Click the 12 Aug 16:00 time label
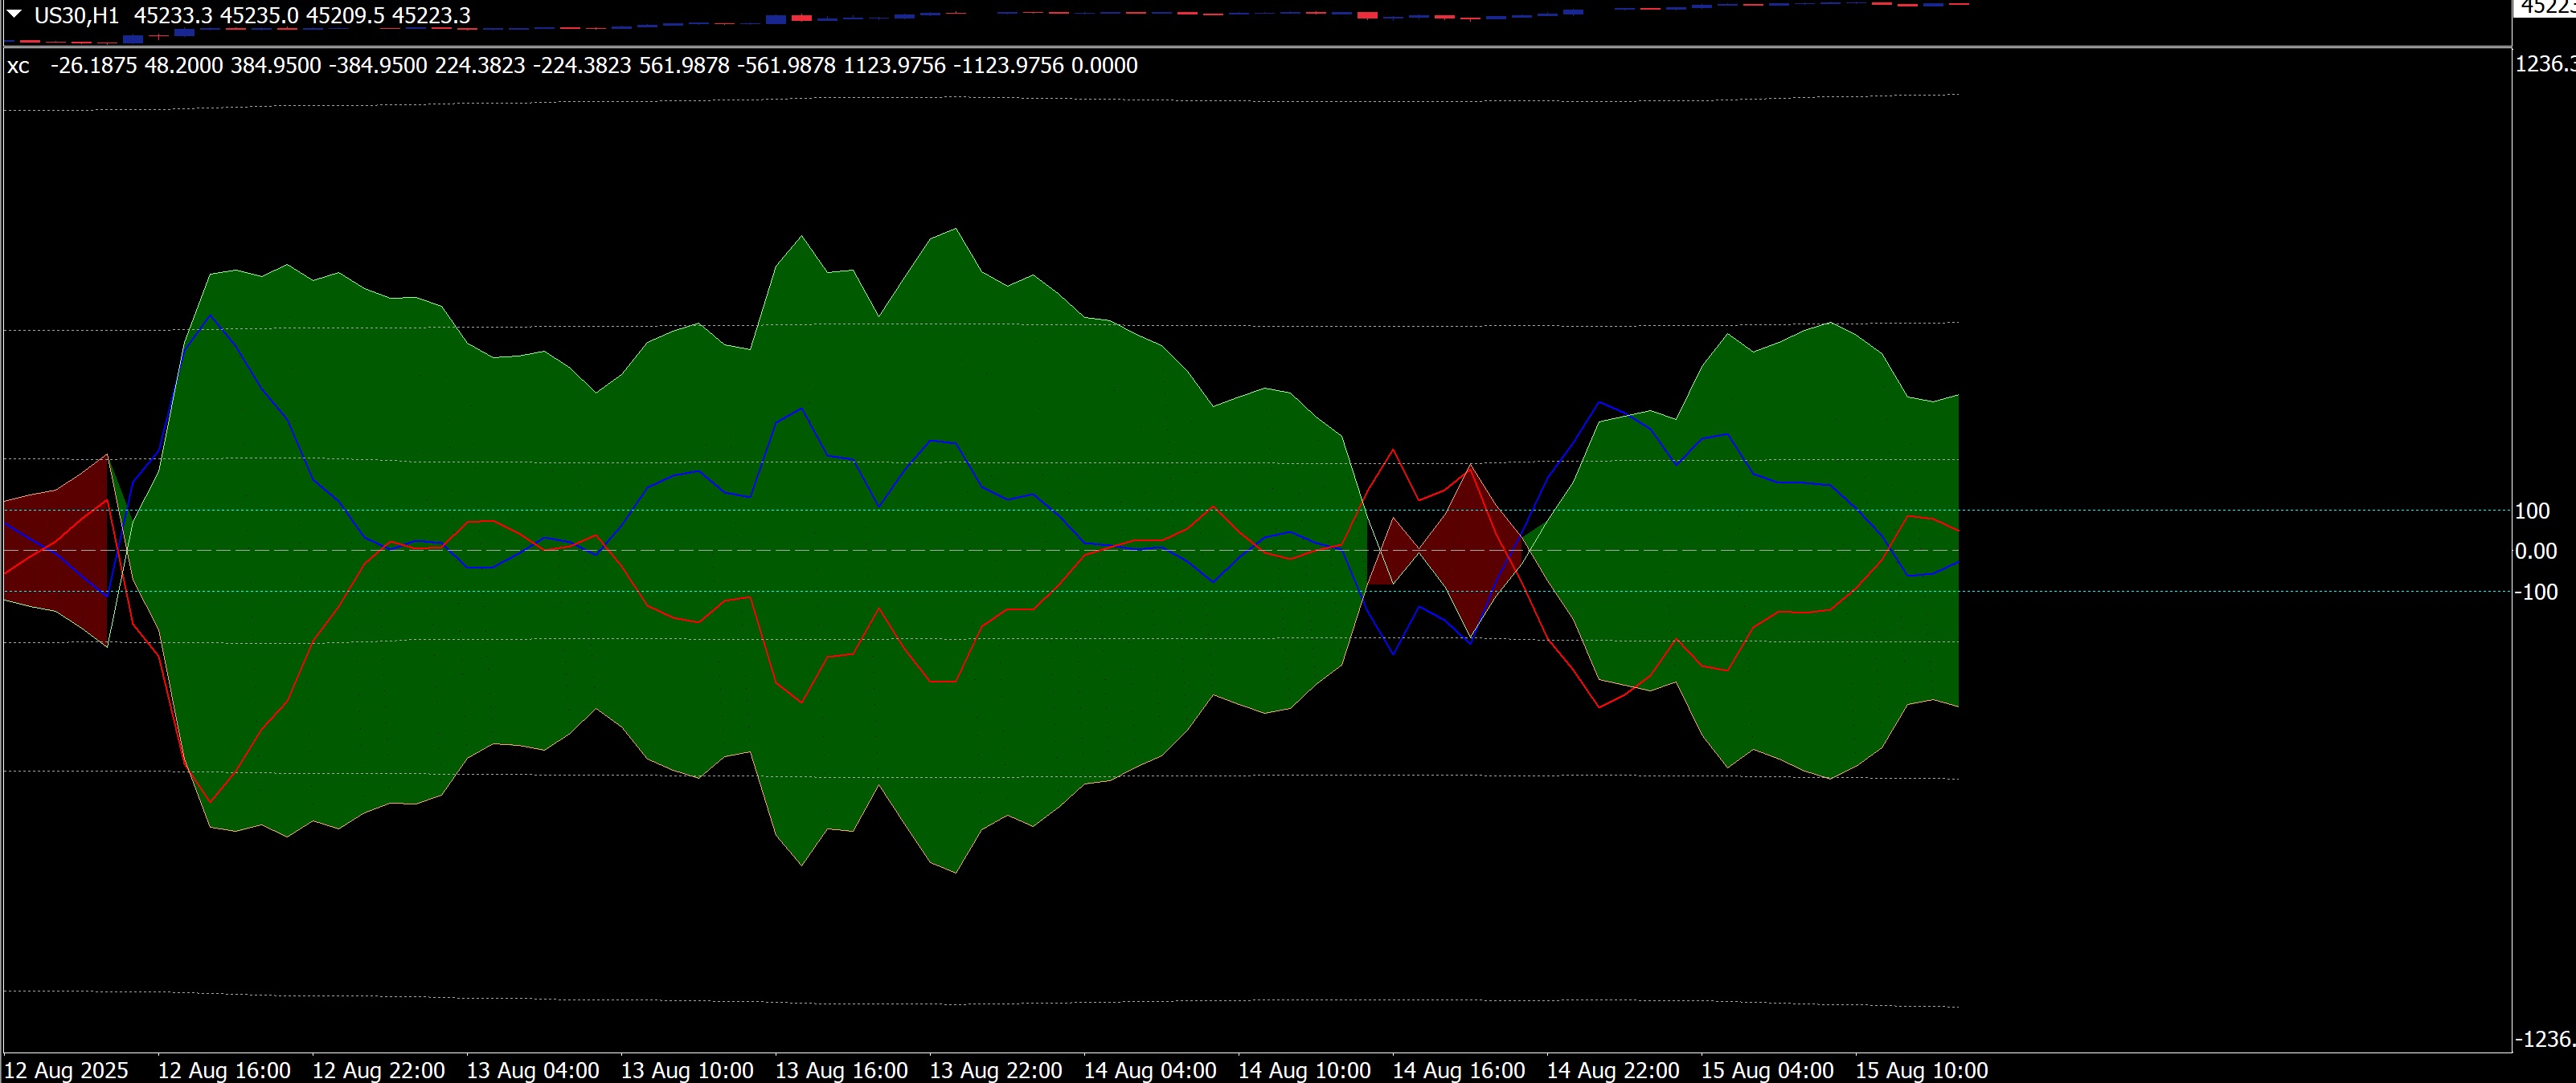The width and height of the screenshot is (2576, 1083). click(x=224, y=1070)
